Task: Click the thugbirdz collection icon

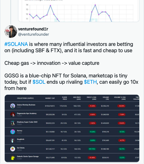Action: coord(13,140)
